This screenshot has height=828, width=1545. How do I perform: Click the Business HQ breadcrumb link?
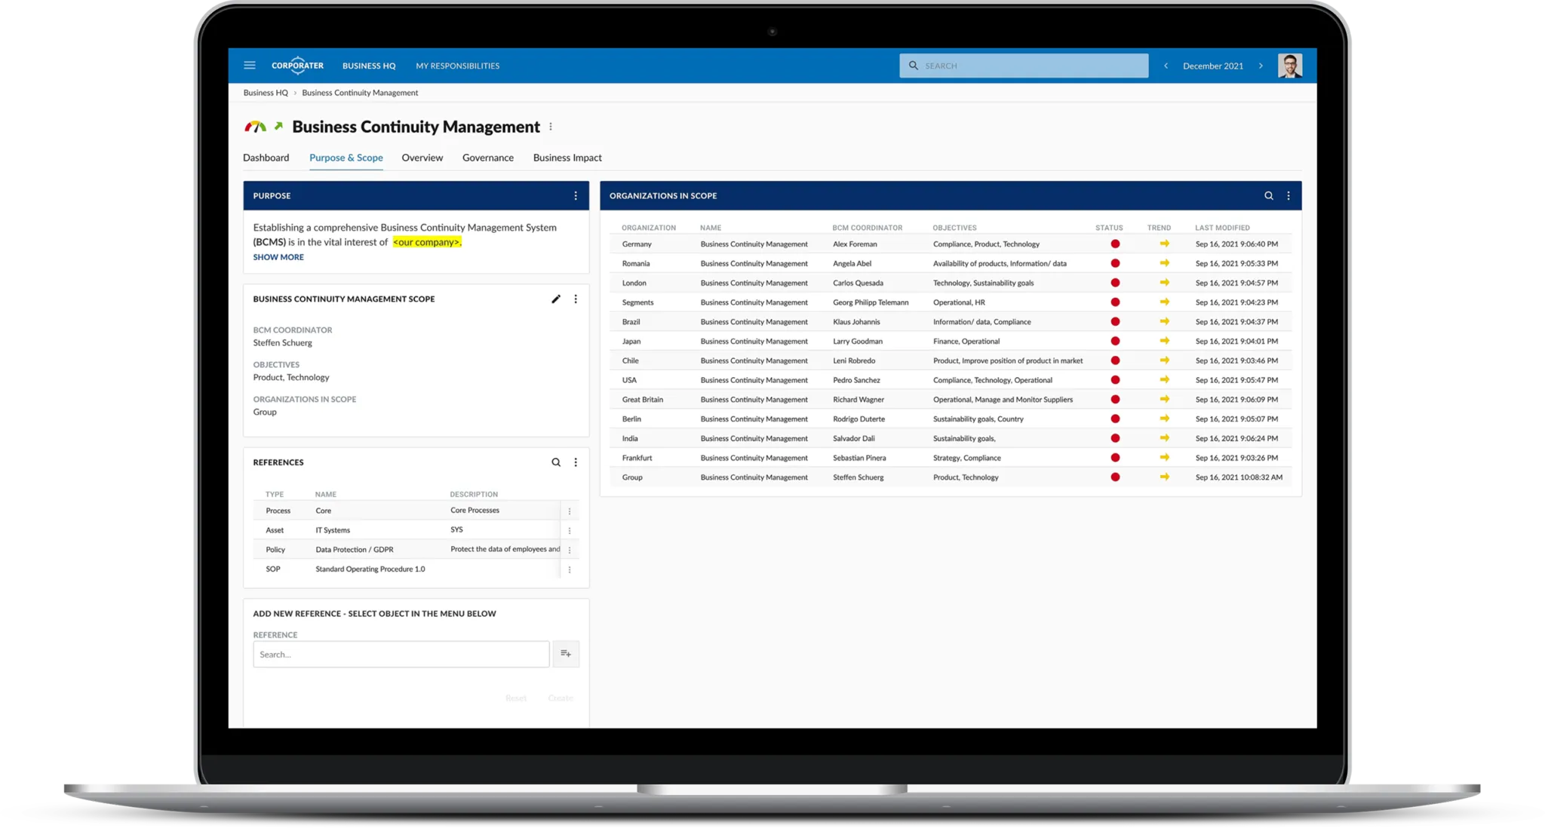266,93
